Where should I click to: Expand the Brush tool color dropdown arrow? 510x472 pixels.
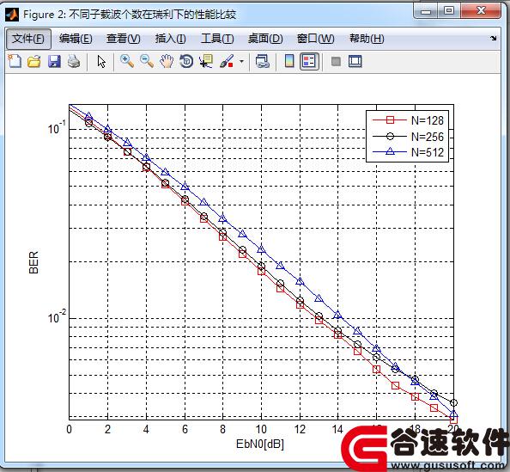pos(241,61)
